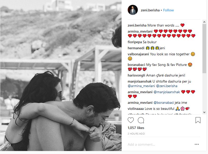The image size is (208, 154).
Task: View the 1,057 likes list
Action: (136, 128)
